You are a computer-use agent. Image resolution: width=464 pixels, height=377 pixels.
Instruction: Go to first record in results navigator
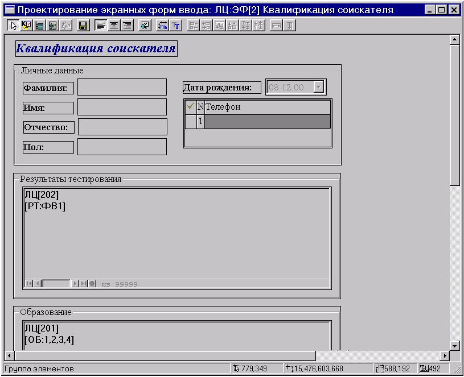tap(28, 284)
